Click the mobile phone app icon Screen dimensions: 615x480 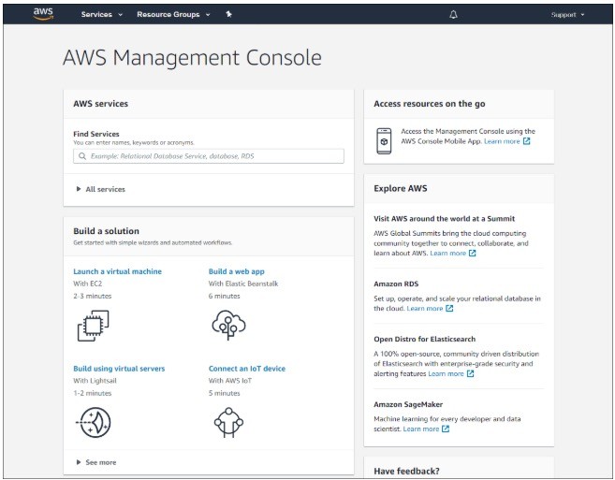pyautogui.click(x=384, y=141)
